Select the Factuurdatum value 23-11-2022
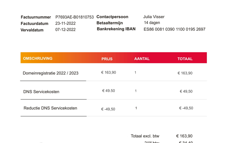 pos(66,23)
